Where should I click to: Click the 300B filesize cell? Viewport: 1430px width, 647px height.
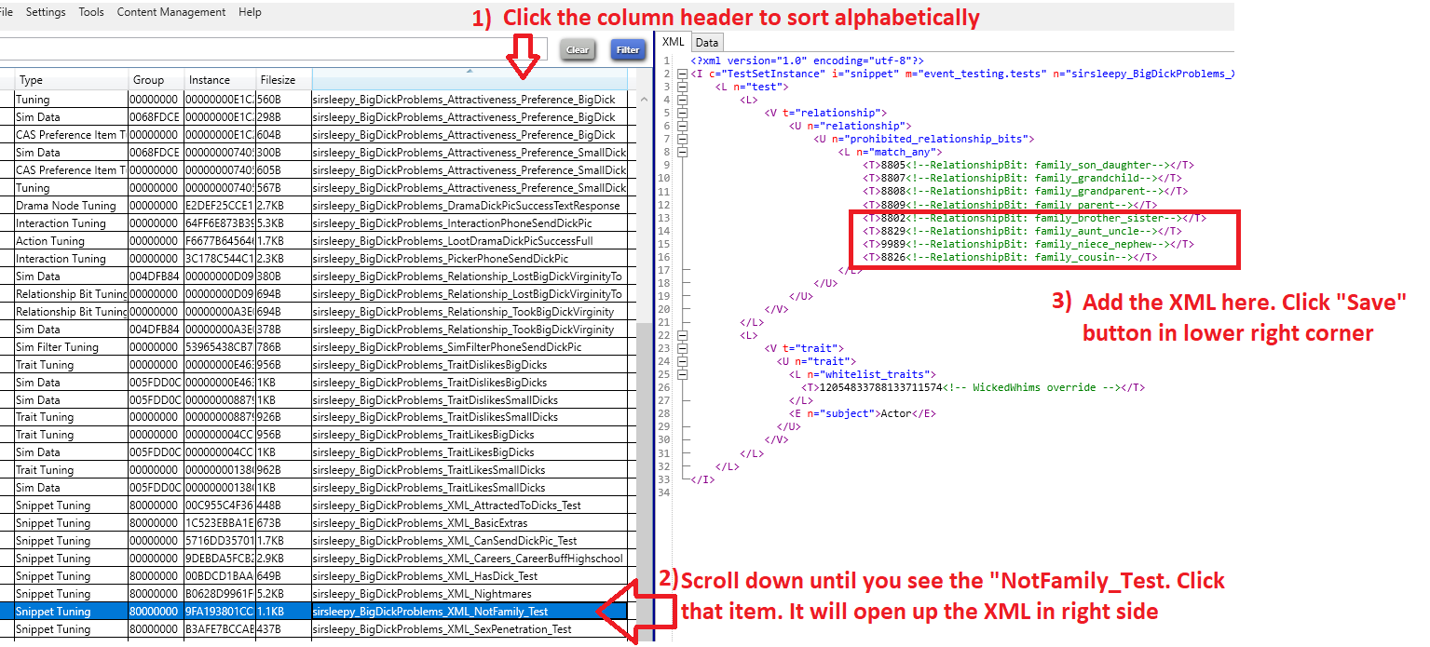283,153
